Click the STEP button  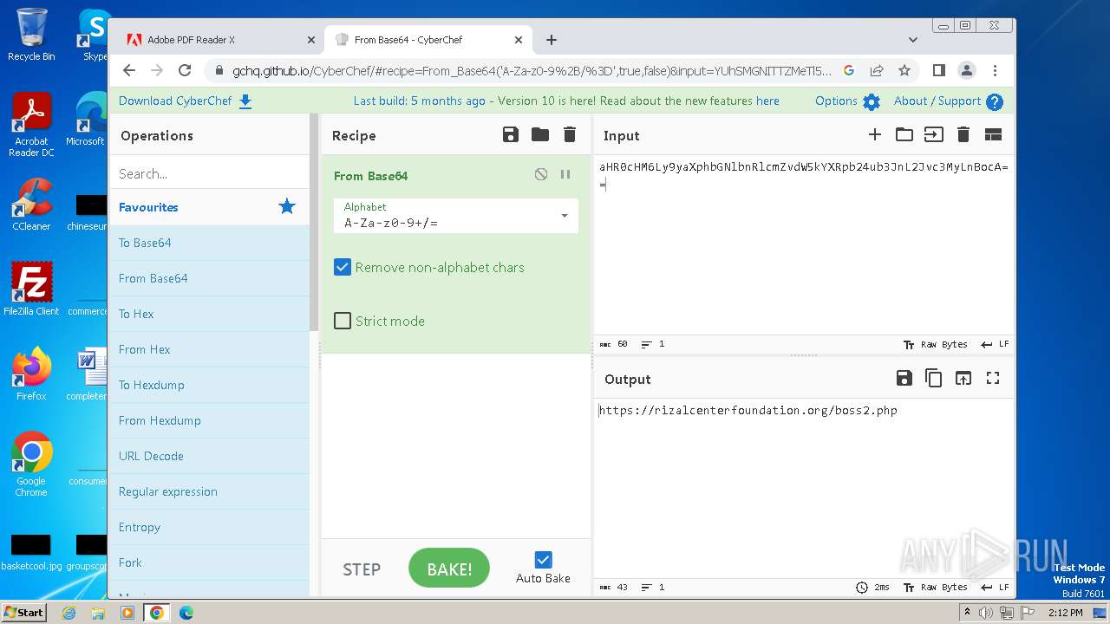tap(362, 569)
